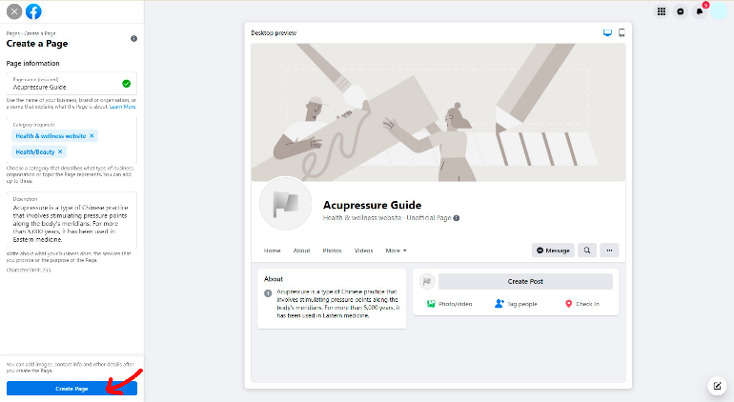Open the About tab in preview
The image size is (734, 402).
301,251
